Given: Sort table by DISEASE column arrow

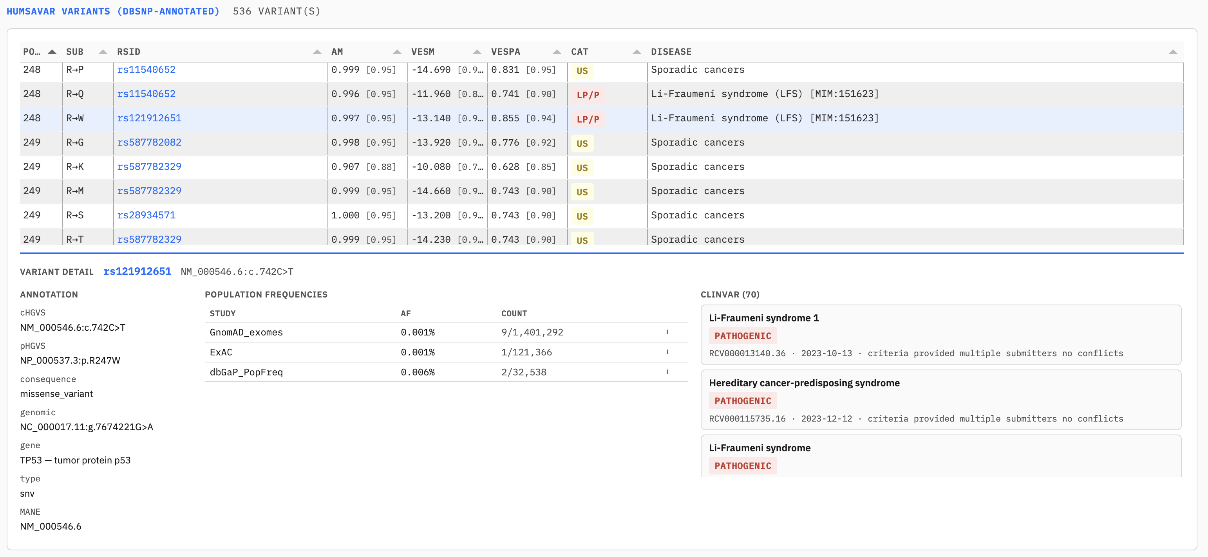Looking at the screenshot, I should point(1173,52).
